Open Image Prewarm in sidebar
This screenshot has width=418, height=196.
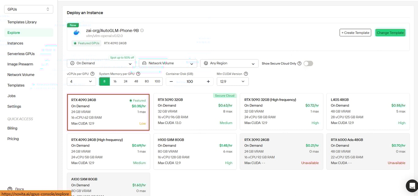click(x=20, y=64)
